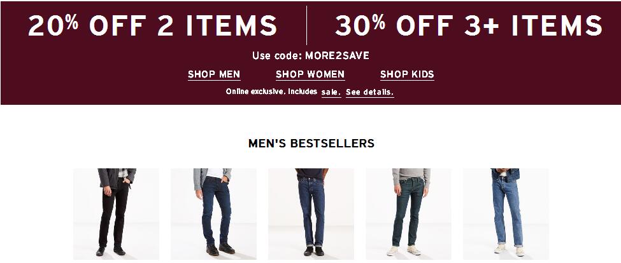The height and width of the screenshot is (263, 621).
Task: Select the light blue jeans thumbnail
Action: [506, 213]
